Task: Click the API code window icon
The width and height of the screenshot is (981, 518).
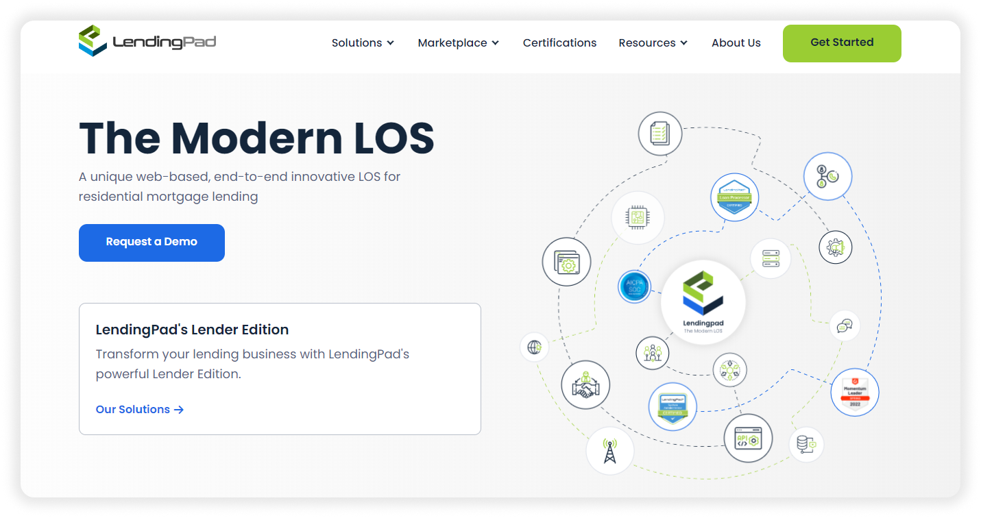Action: tap(748, 437)
